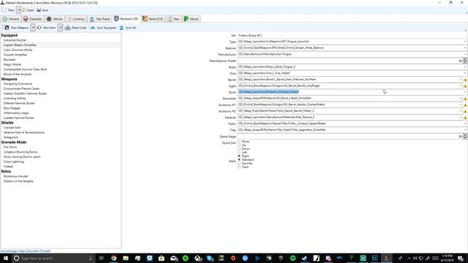The image size is (468, 263).
Task: Select Smooth Shredifier in the list
Action: 15,55
